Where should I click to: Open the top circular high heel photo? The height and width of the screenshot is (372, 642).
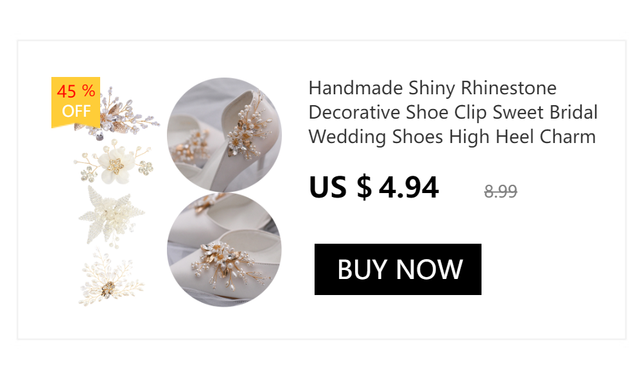(224, 135)
